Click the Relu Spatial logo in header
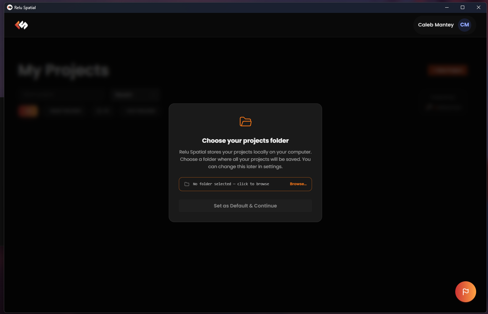The image size is (488, 314). coord(21,25)
